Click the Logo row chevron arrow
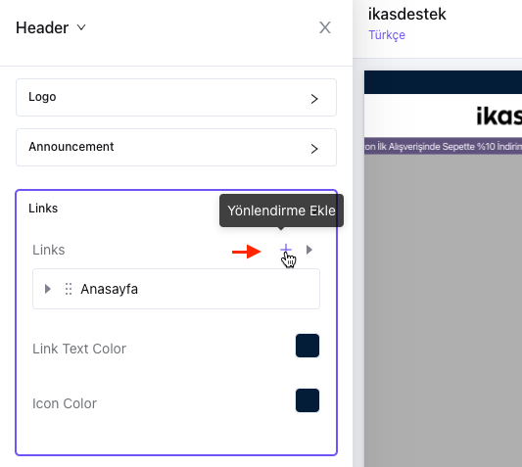The height and width of the screenshot is (467, 522). pos(314,99)
